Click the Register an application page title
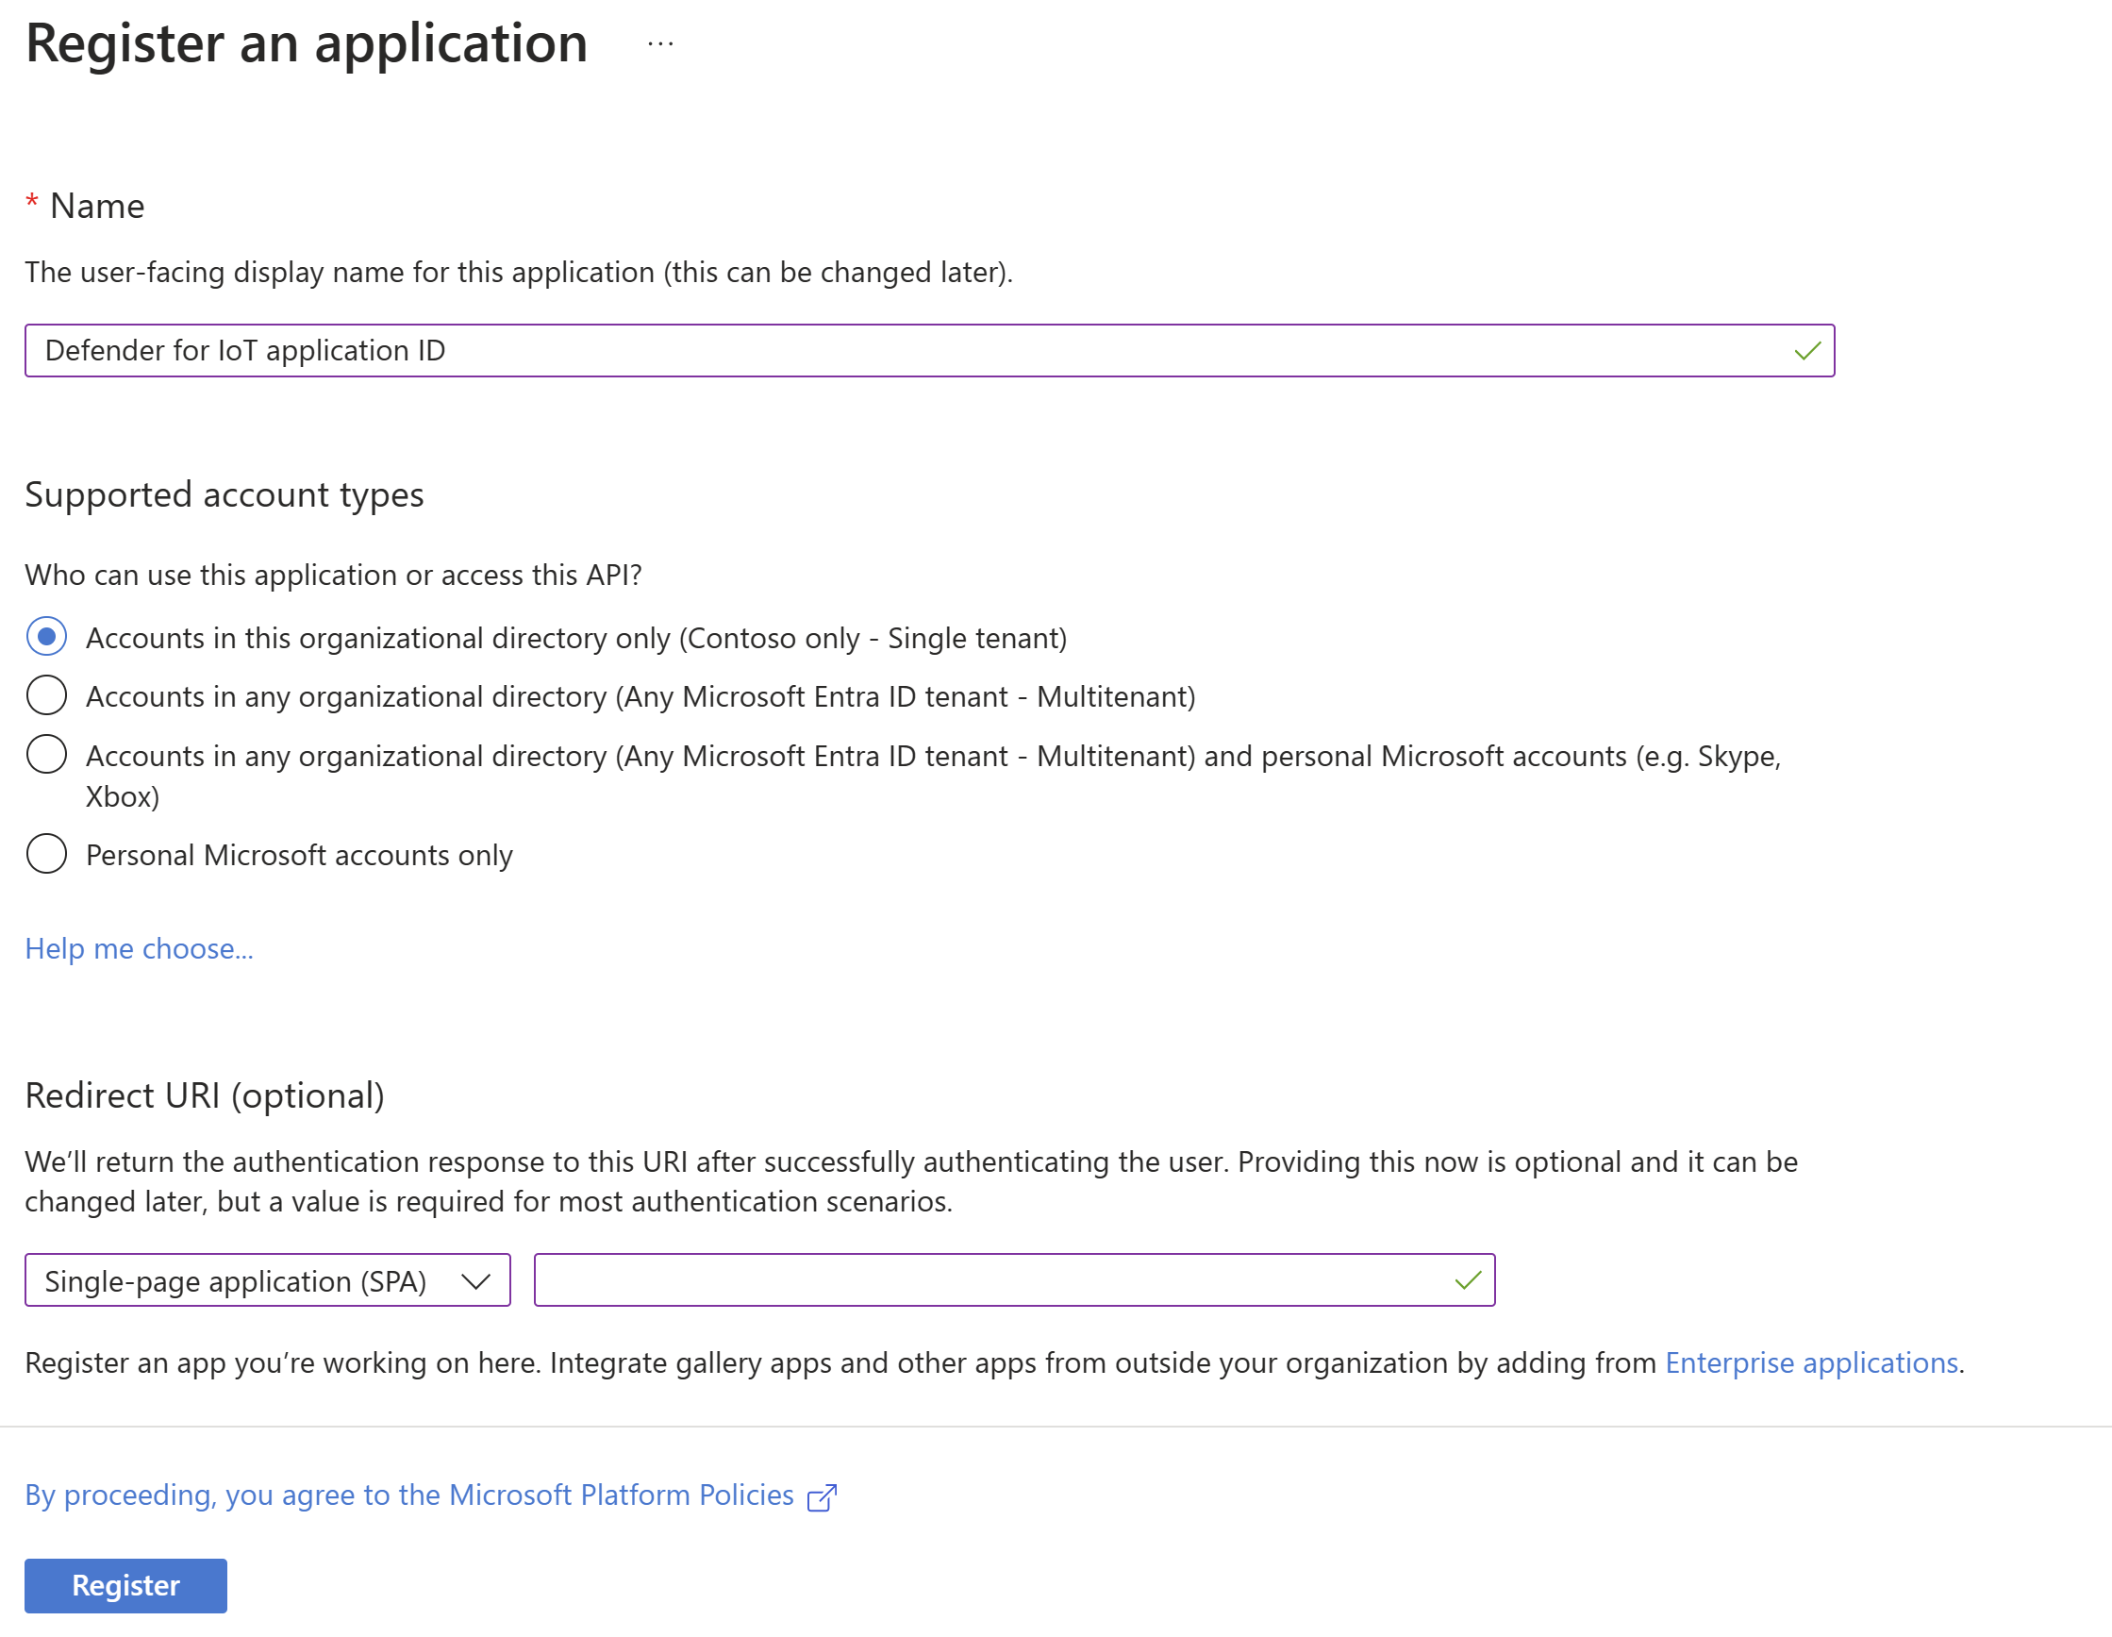 (x=307, y=43)
